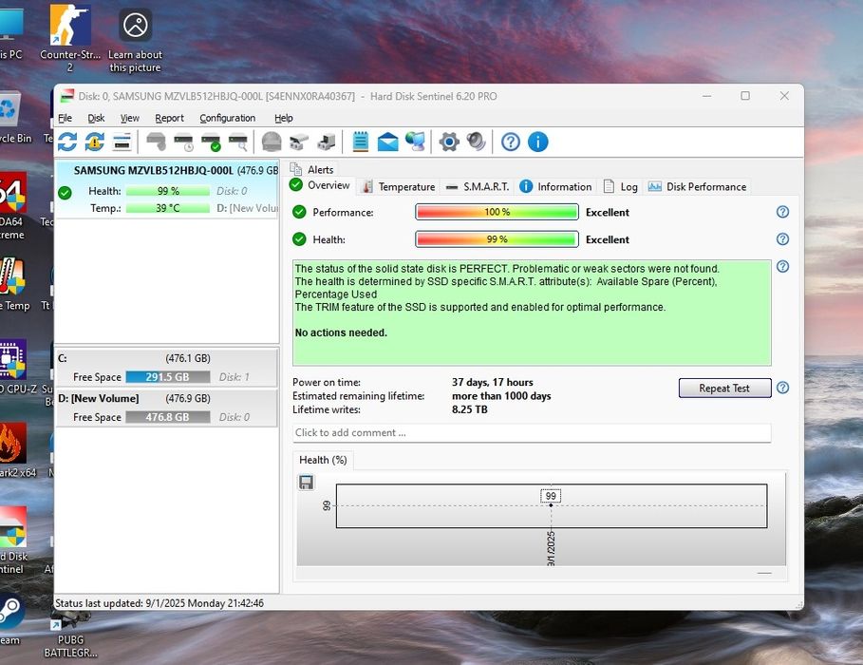The image size is (863, 665).
Task: Click the Help question mark toolbar icon
Action: point(511,142)
